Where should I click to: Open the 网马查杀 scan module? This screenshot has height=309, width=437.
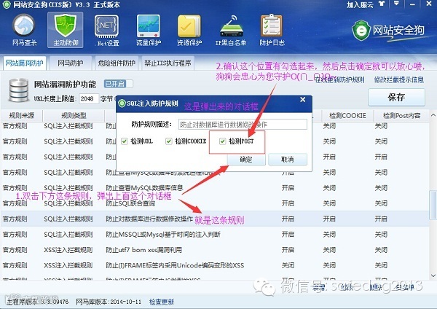click(x=24, y=30)
